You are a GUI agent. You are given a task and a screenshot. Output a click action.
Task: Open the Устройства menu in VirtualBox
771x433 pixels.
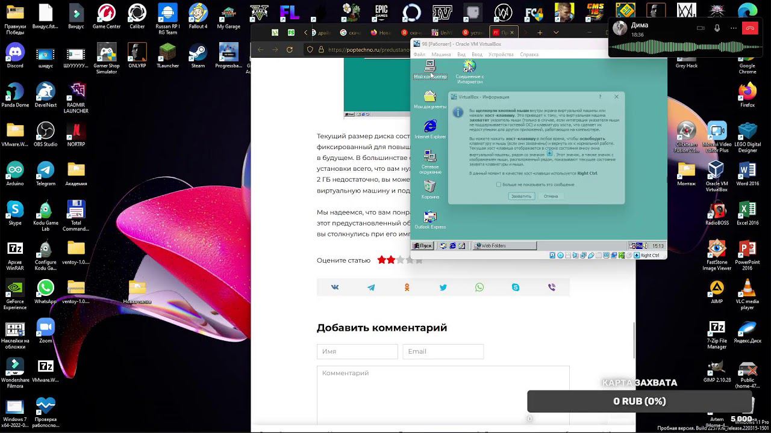501,54
